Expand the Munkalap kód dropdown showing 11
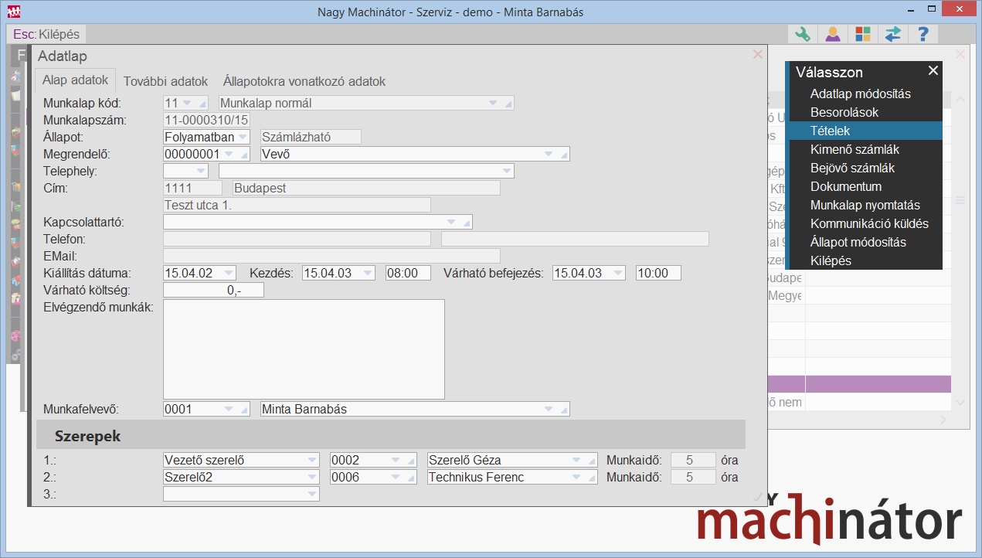This screenshot has height=558, width=982. pos(185,103)
